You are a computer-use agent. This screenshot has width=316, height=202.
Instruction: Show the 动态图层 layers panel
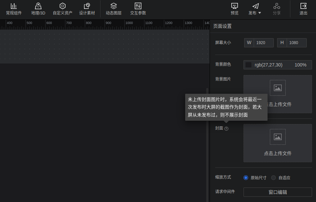click(114, 6)
